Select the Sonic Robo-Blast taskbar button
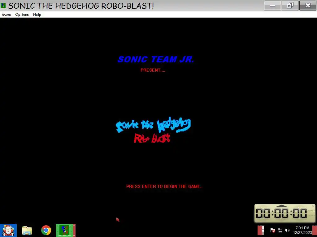The height and width of the screenshot is (237, 317). click(66, 230)
